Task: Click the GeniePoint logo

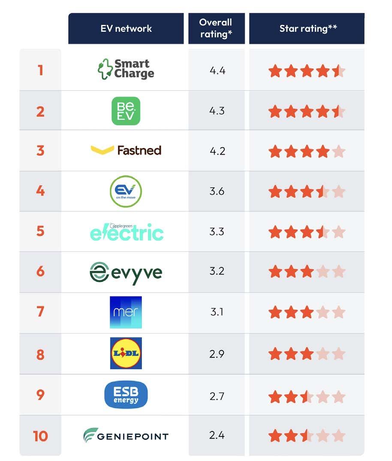Action: 126,435
